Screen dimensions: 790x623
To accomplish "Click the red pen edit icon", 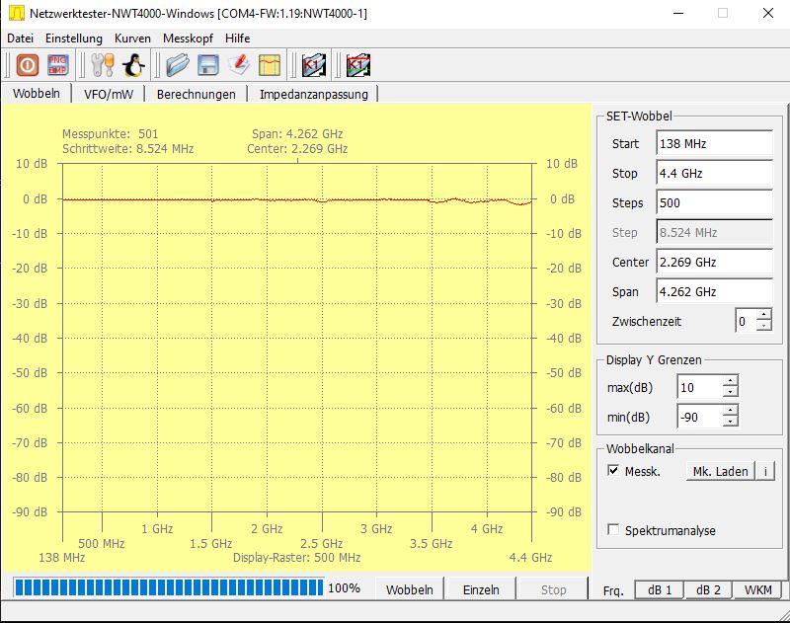I will [239, 65].
